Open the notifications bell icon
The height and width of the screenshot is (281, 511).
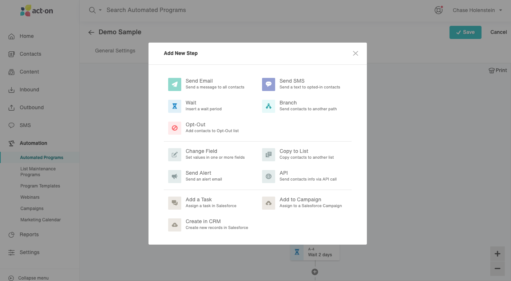[438, 10]
